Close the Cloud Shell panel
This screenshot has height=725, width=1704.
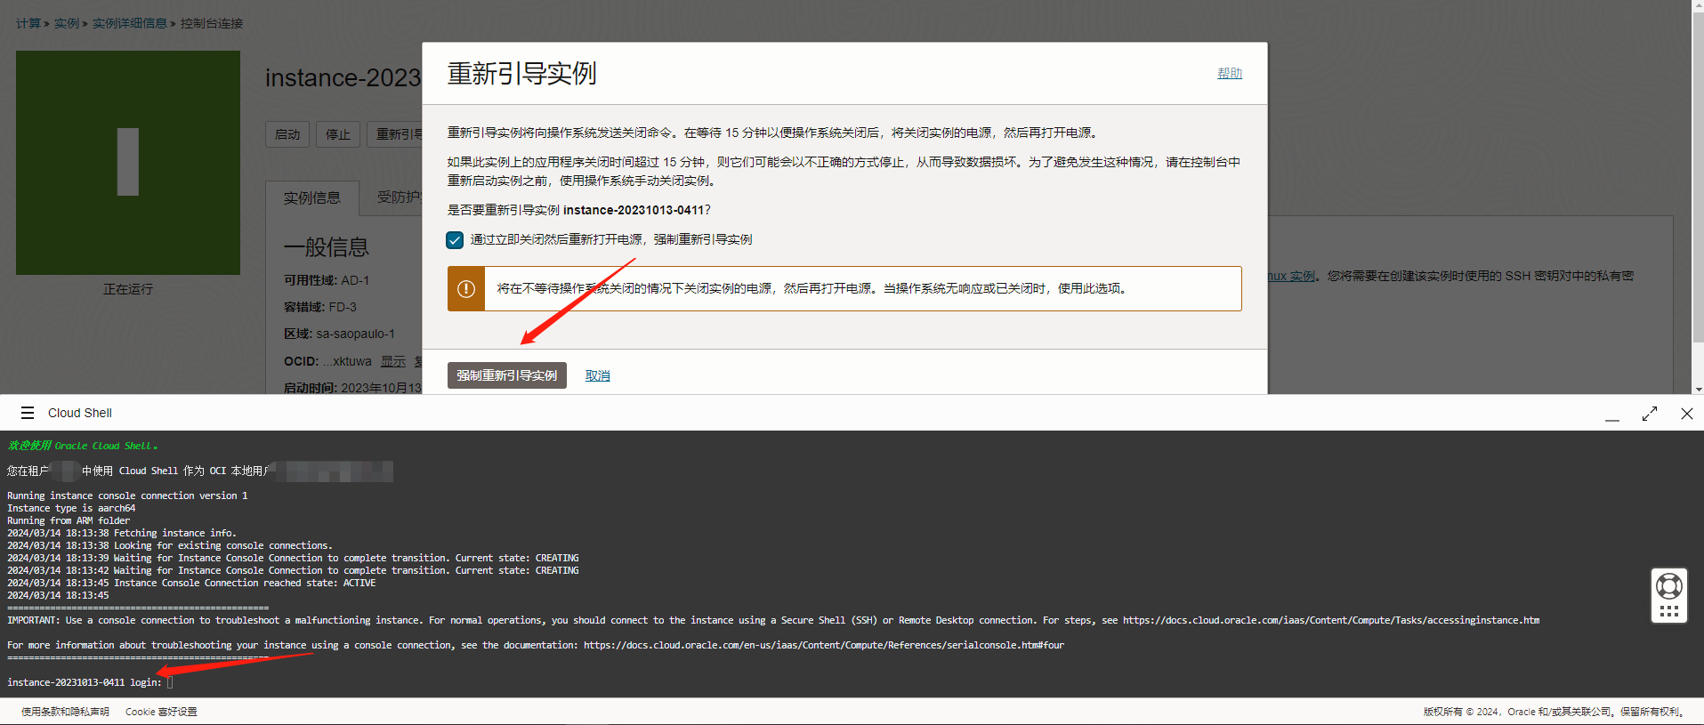(x=1686, y=414)
